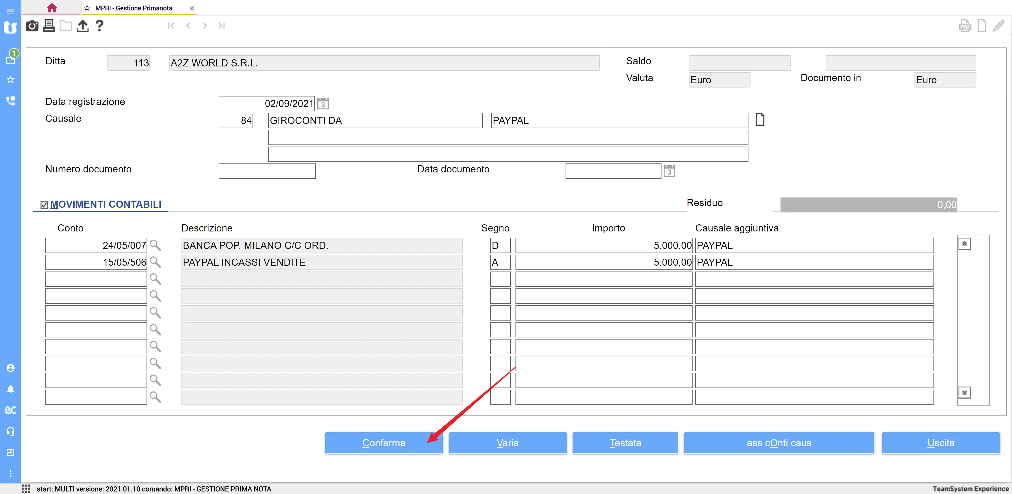Click the document icon beside PAYPAL causale
Screen dimensions: 1012x494
(x=760, y=119)
